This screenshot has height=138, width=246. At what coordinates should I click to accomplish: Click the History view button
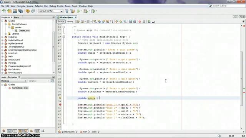(x=70, y=21)
